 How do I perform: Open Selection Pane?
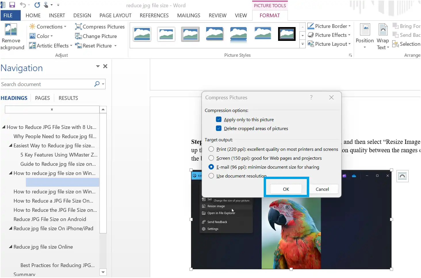(407, 44)
